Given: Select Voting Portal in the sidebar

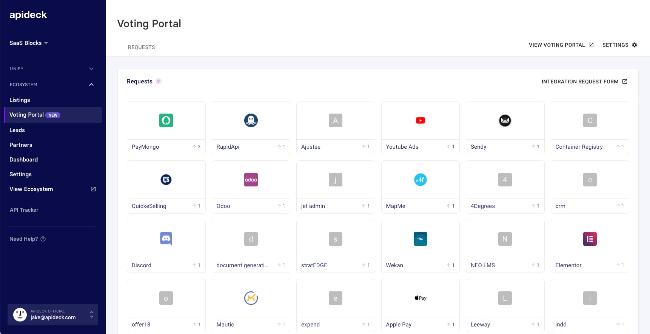Looking at the screenshot, I should tap(52, 115).
